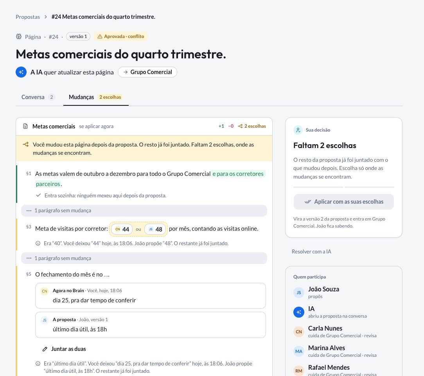The image size is (424, 376).
Task: Click Rafael Mendes' RM avatar
Action: [299, 371]
